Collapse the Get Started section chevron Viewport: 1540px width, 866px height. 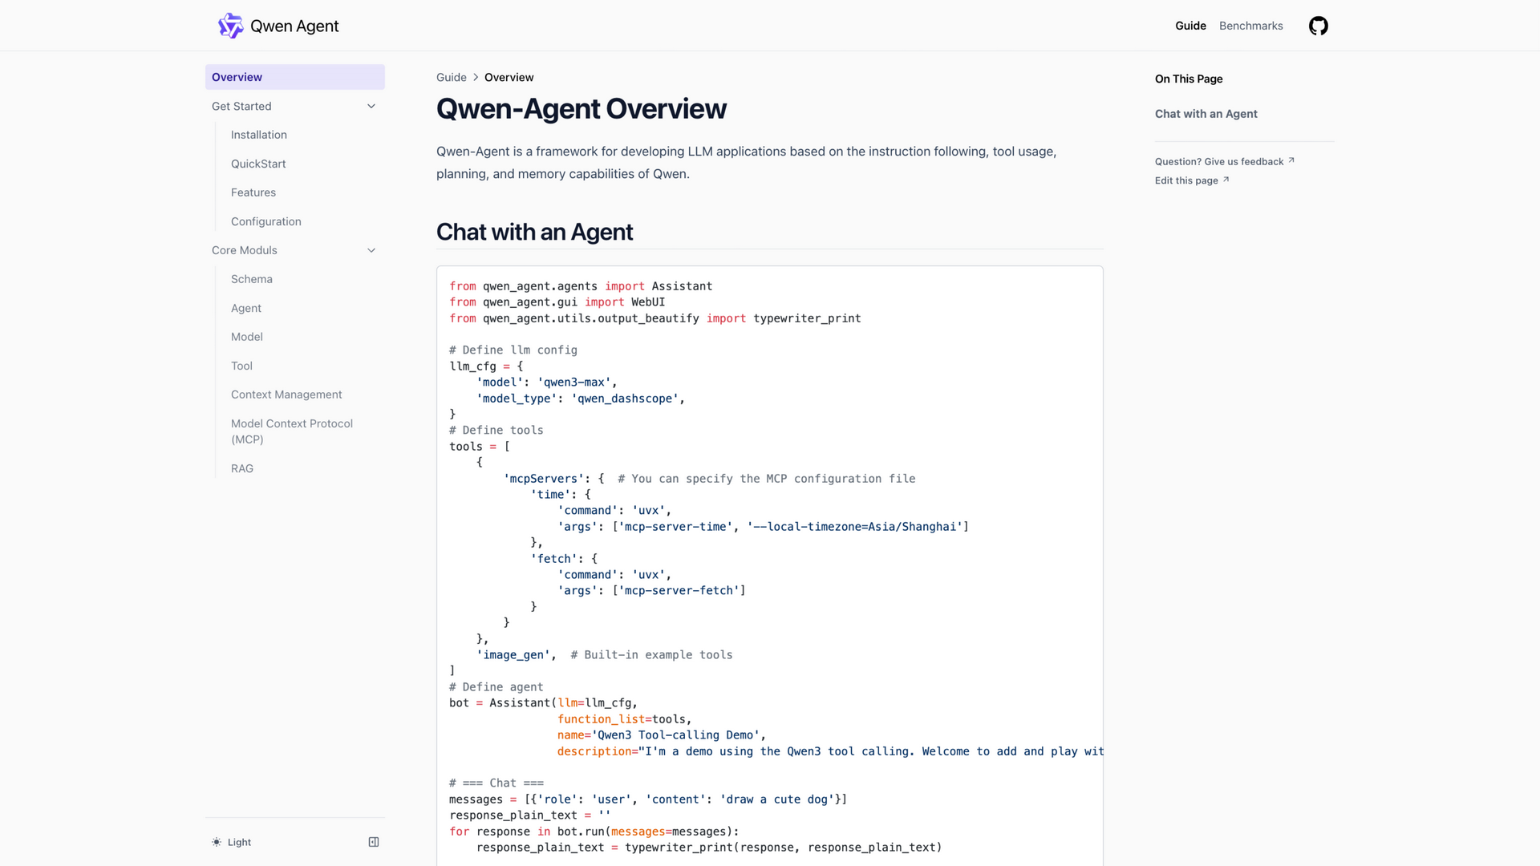[371, 106]
